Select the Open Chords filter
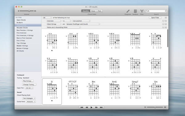 pyautogui.click(x=21, y=20)
